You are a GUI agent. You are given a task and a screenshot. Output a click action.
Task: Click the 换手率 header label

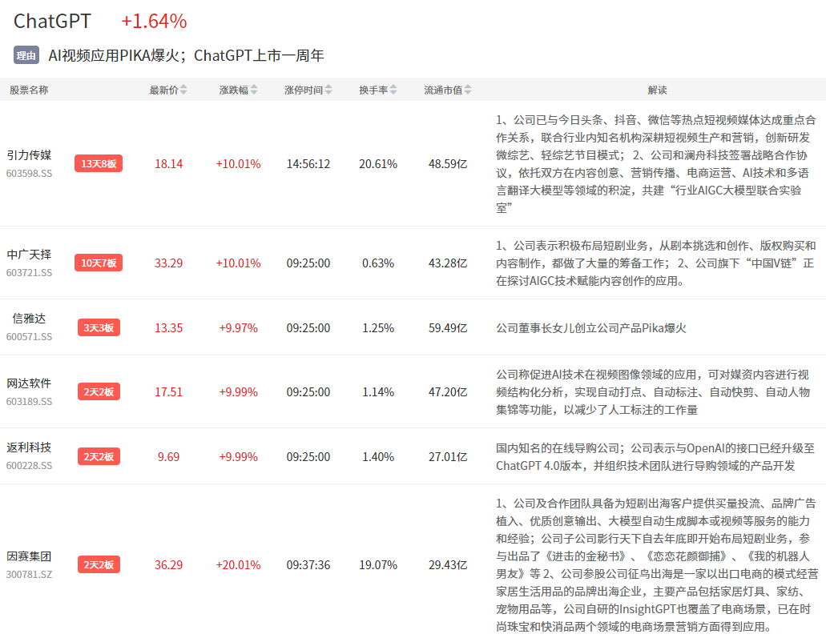tap(373, 90)
